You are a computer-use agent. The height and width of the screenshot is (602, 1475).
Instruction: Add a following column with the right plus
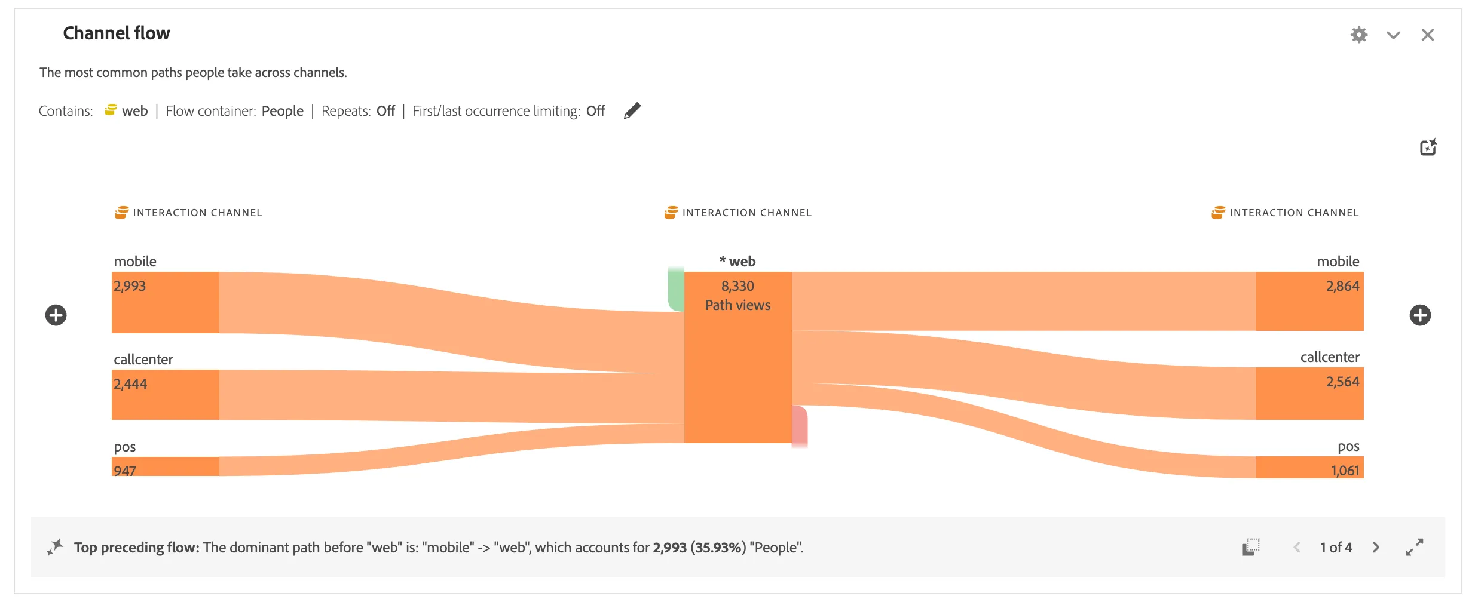(x=1420, y=315)
